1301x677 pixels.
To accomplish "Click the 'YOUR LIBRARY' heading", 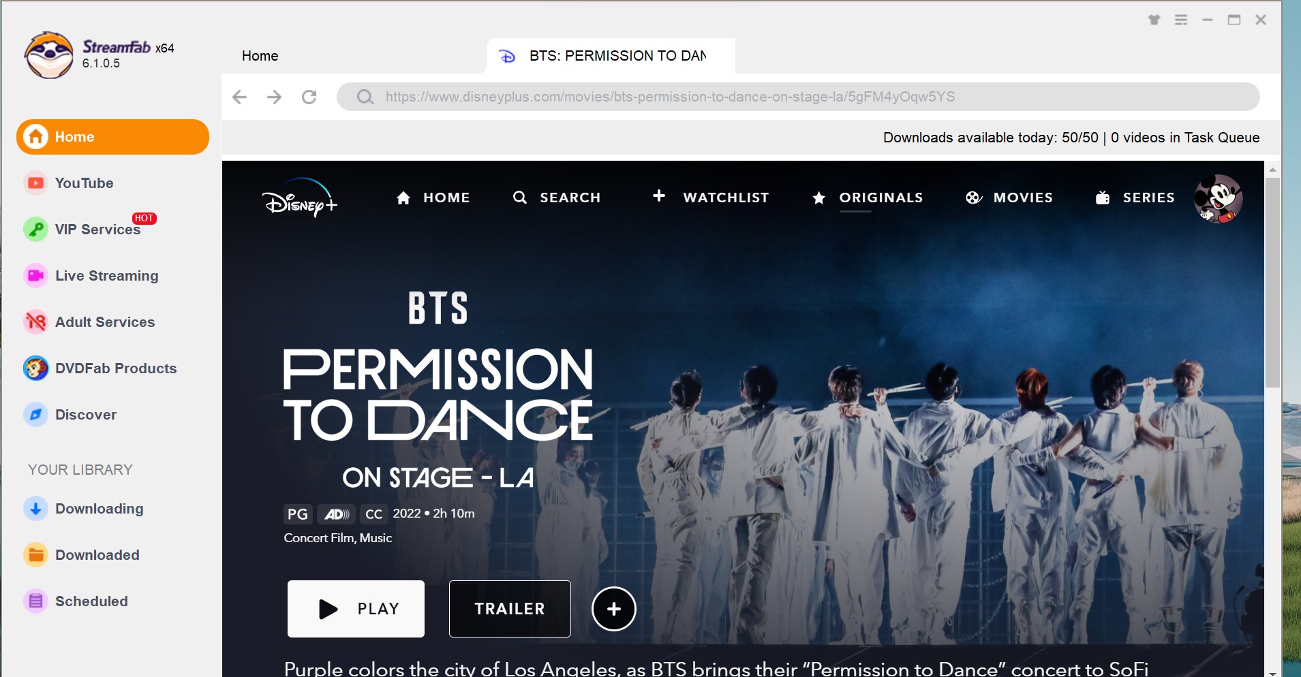I will (x=80, y=470).
